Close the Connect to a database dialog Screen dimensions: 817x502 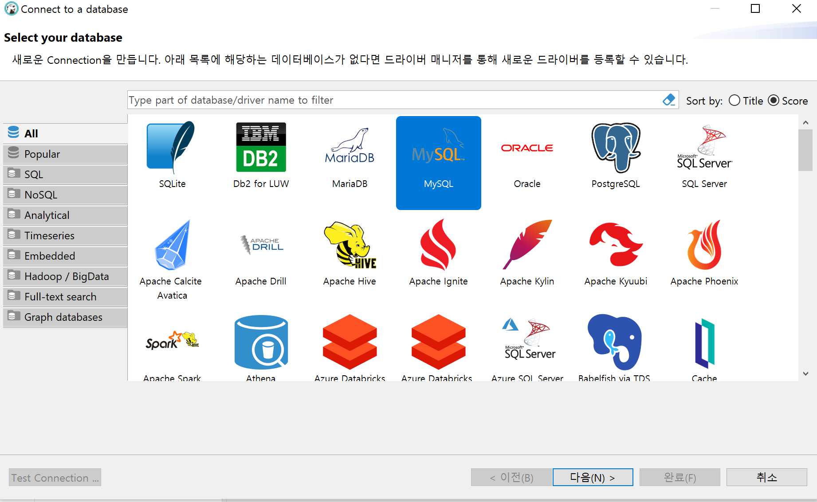(797, 8)
